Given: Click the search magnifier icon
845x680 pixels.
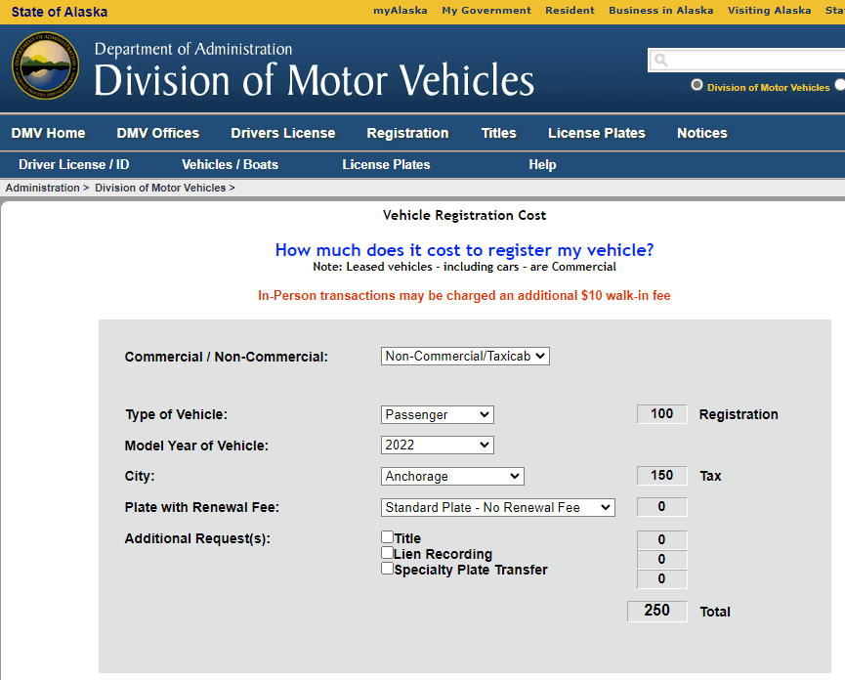Looking at the screenshot, I should [660, 61].
